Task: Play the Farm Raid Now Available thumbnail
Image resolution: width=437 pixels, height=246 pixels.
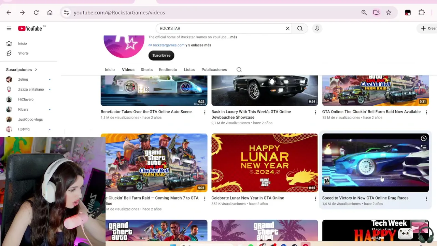Action: coord(376,91)
